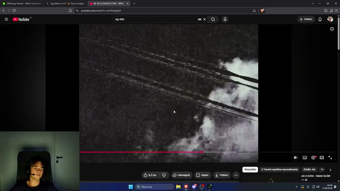Switch to the SzpyrNews on X tab
The height and width of the screenshot is (191, 340).
(66, 3)
